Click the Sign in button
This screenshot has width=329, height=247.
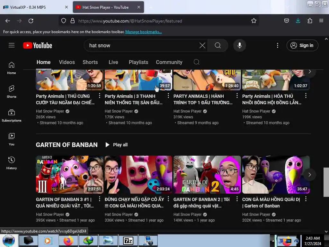(302, 45)
